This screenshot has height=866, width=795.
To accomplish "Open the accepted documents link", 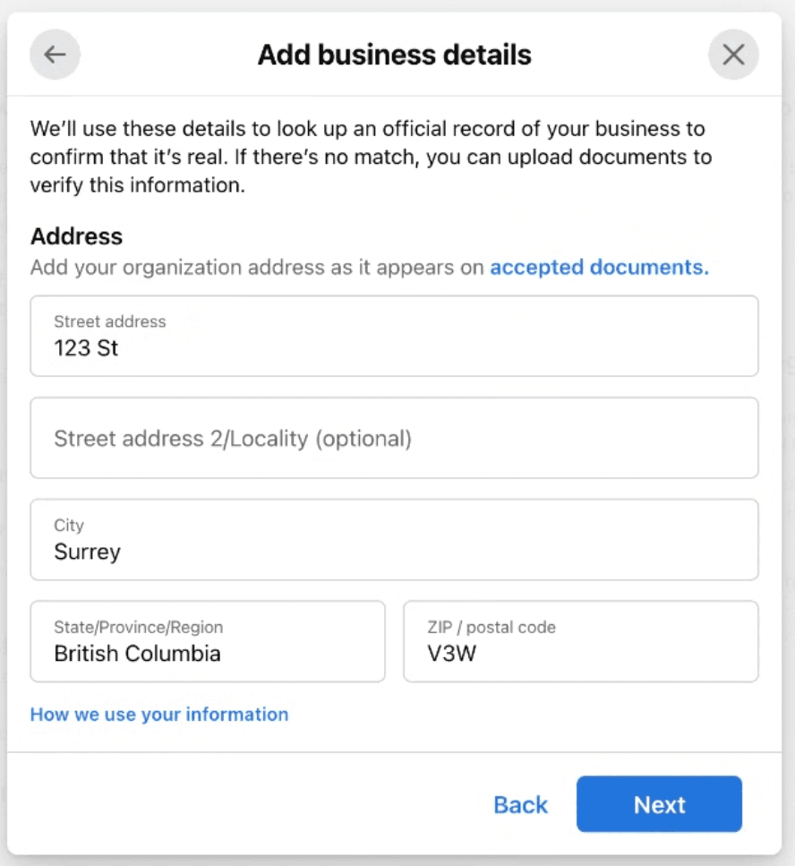I will click(x=599, y=267).
